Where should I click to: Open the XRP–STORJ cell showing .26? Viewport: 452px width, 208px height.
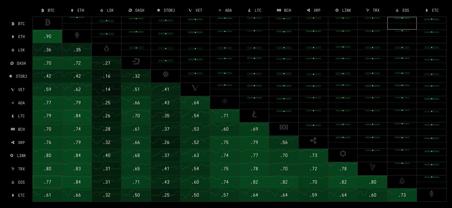pos(166,142)
